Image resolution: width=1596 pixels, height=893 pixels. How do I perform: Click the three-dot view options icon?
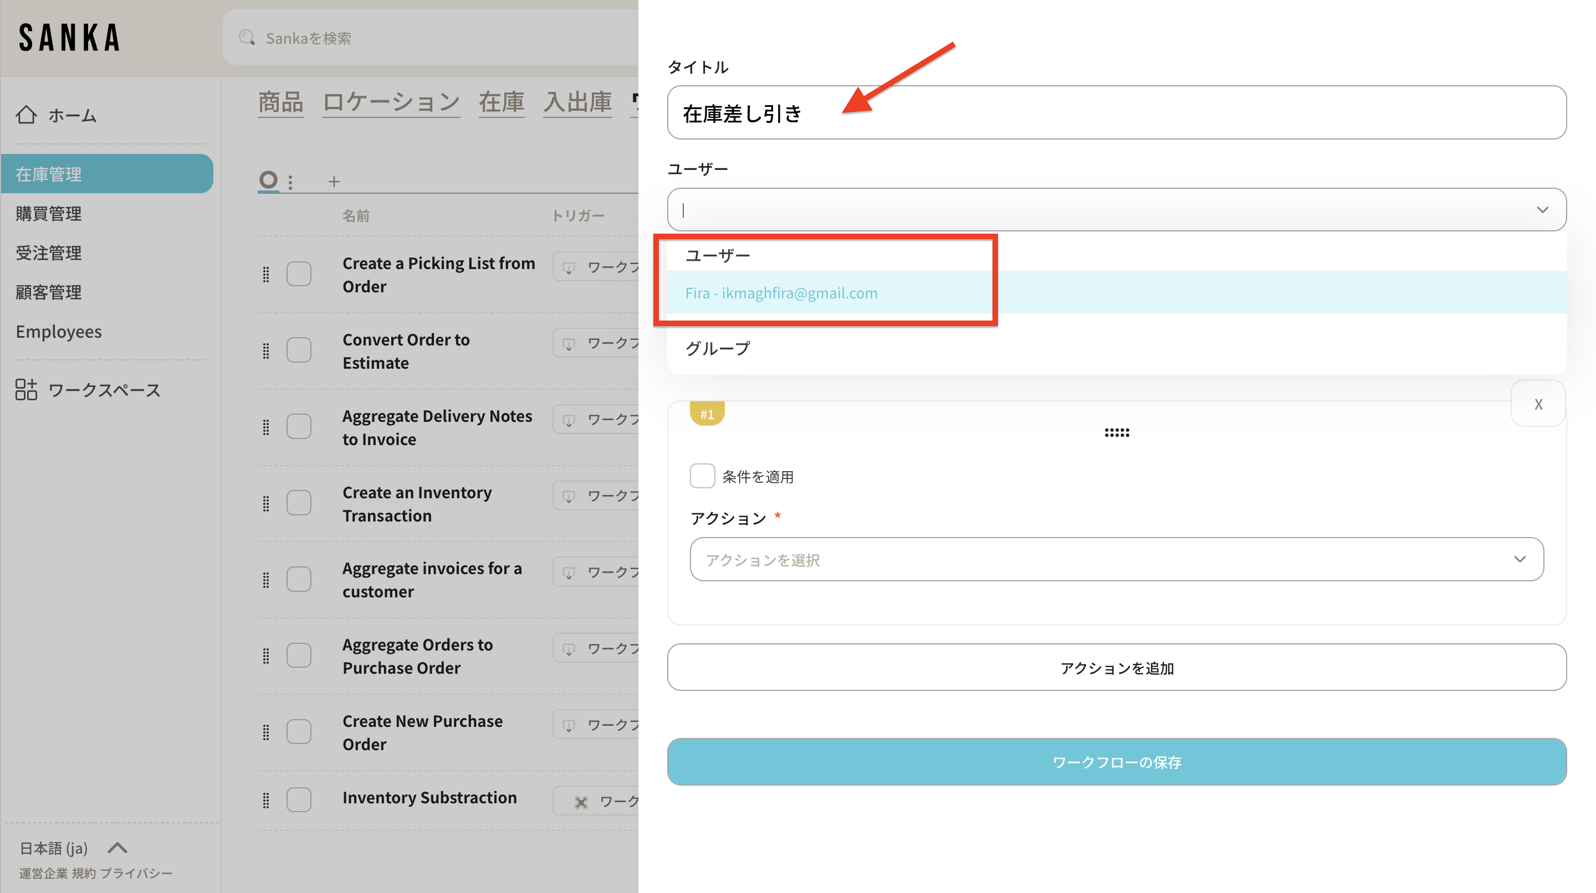pyautogui.click(x=290, y=182)
